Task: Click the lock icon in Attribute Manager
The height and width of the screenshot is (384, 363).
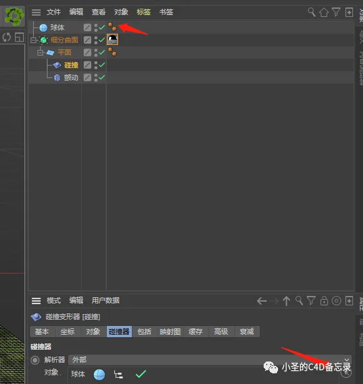Action: [324, 301]
